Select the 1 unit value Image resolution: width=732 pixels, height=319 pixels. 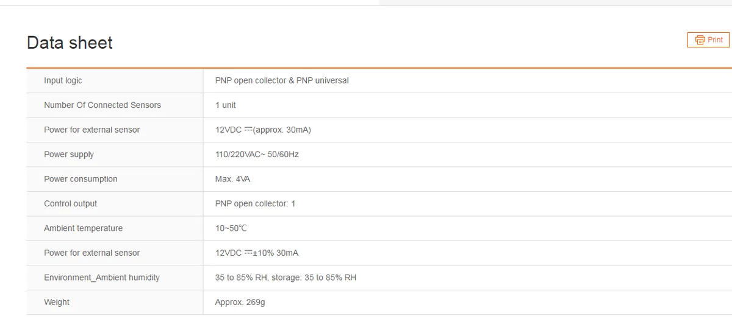(226, 105)
